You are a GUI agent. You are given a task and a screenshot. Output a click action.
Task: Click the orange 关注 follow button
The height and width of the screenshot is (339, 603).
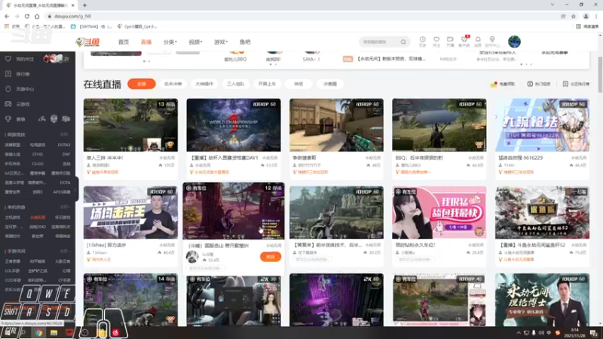point(271,256)
